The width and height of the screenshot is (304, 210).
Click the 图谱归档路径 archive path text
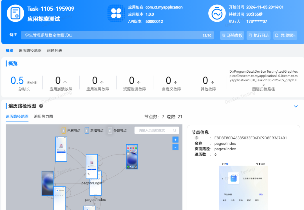point(263,78)
